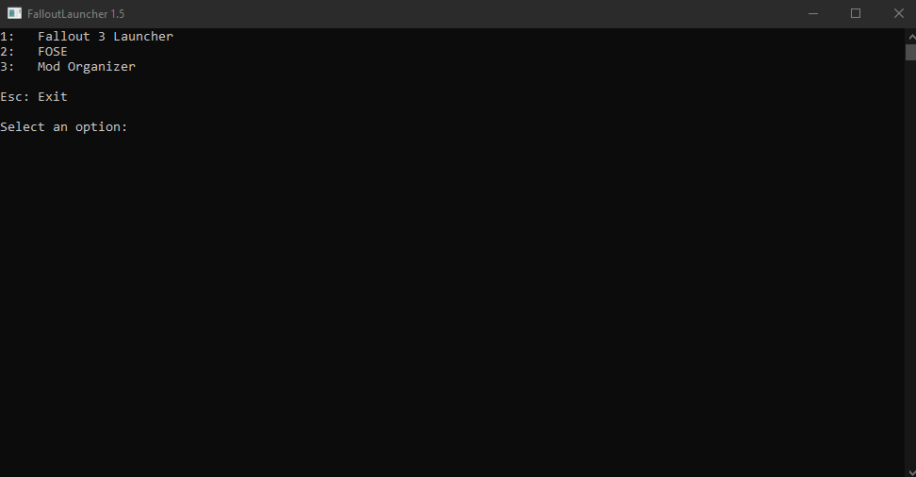Click the empty scrollbar track below the thumb
This screenshot has height=477, width=916.
tap(910, 263)
